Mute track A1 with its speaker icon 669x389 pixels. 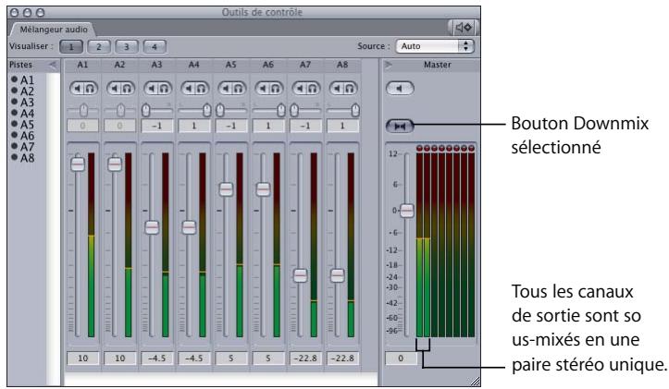point(77,88)
